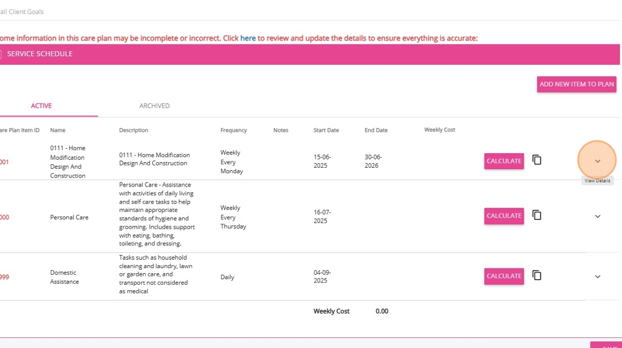
Task: Expand Domestic Assistance row details
Action: (598, 276)
